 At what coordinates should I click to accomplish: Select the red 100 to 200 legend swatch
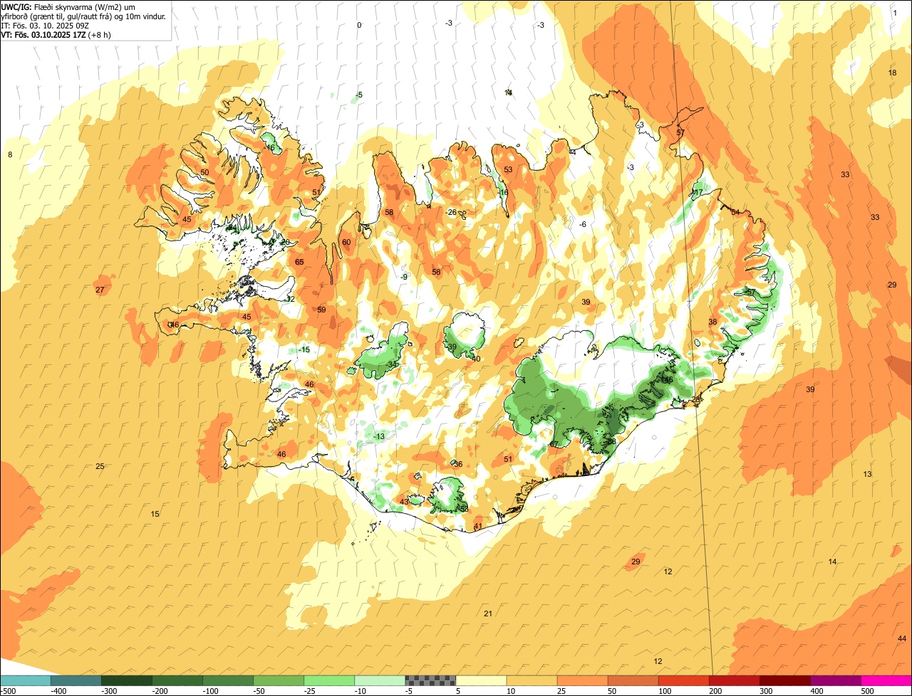683,681
